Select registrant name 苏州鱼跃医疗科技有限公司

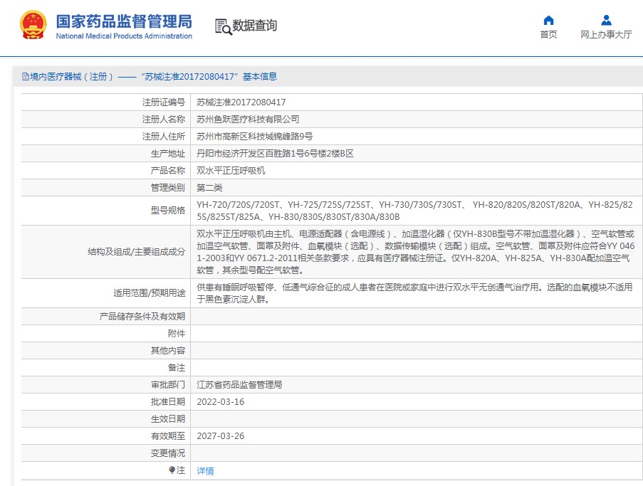248,120
